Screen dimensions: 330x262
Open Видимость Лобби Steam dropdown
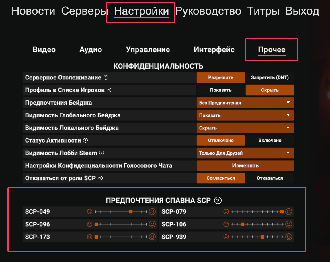245,153
